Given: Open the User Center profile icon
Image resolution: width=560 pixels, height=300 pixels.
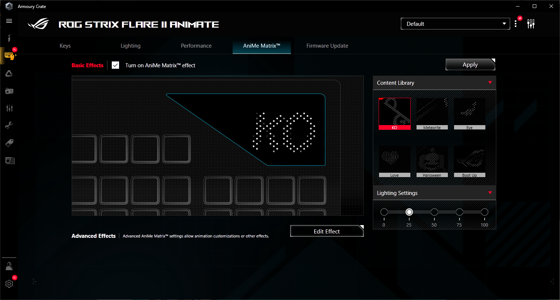Looking at the screenshot, I should coord(9,267).
